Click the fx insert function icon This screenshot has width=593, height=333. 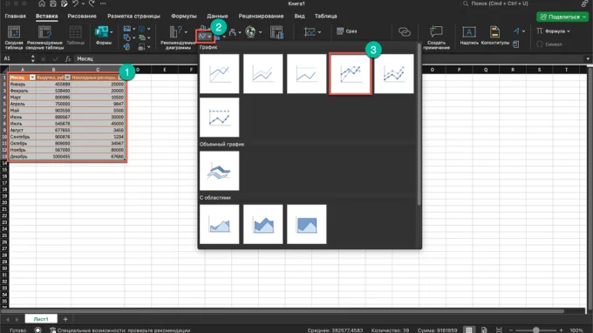68,59
